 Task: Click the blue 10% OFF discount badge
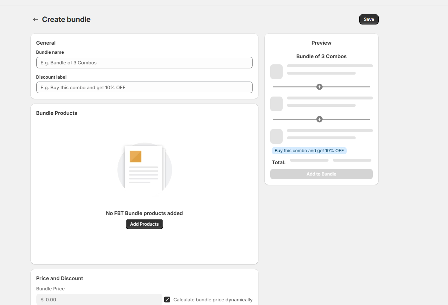point(309,151)
